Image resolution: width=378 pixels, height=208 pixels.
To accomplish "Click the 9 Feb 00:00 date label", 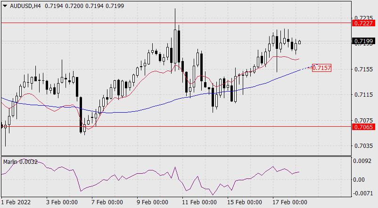I will point(152,202).
